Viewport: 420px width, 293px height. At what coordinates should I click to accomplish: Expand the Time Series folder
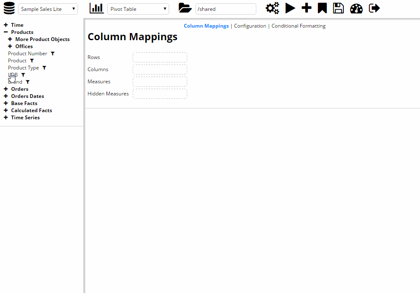coord(5,117)
